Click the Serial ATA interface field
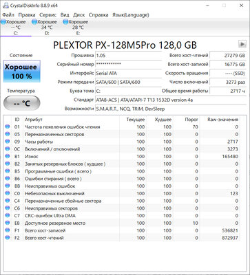The height and width of the screenshot is (275, 250). [128, 73]
